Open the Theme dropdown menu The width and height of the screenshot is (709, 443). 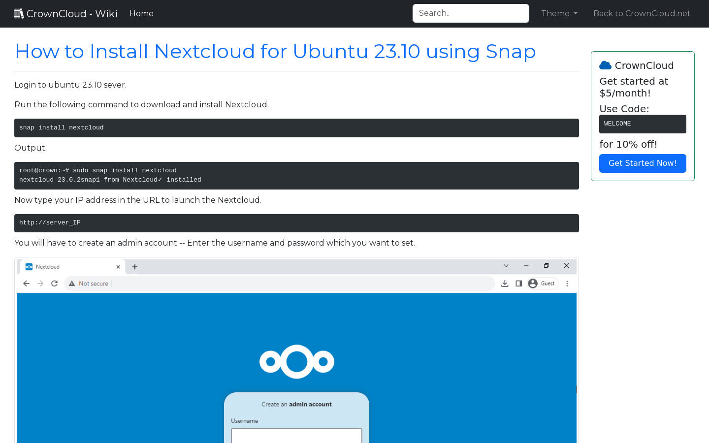pos(559,13)
